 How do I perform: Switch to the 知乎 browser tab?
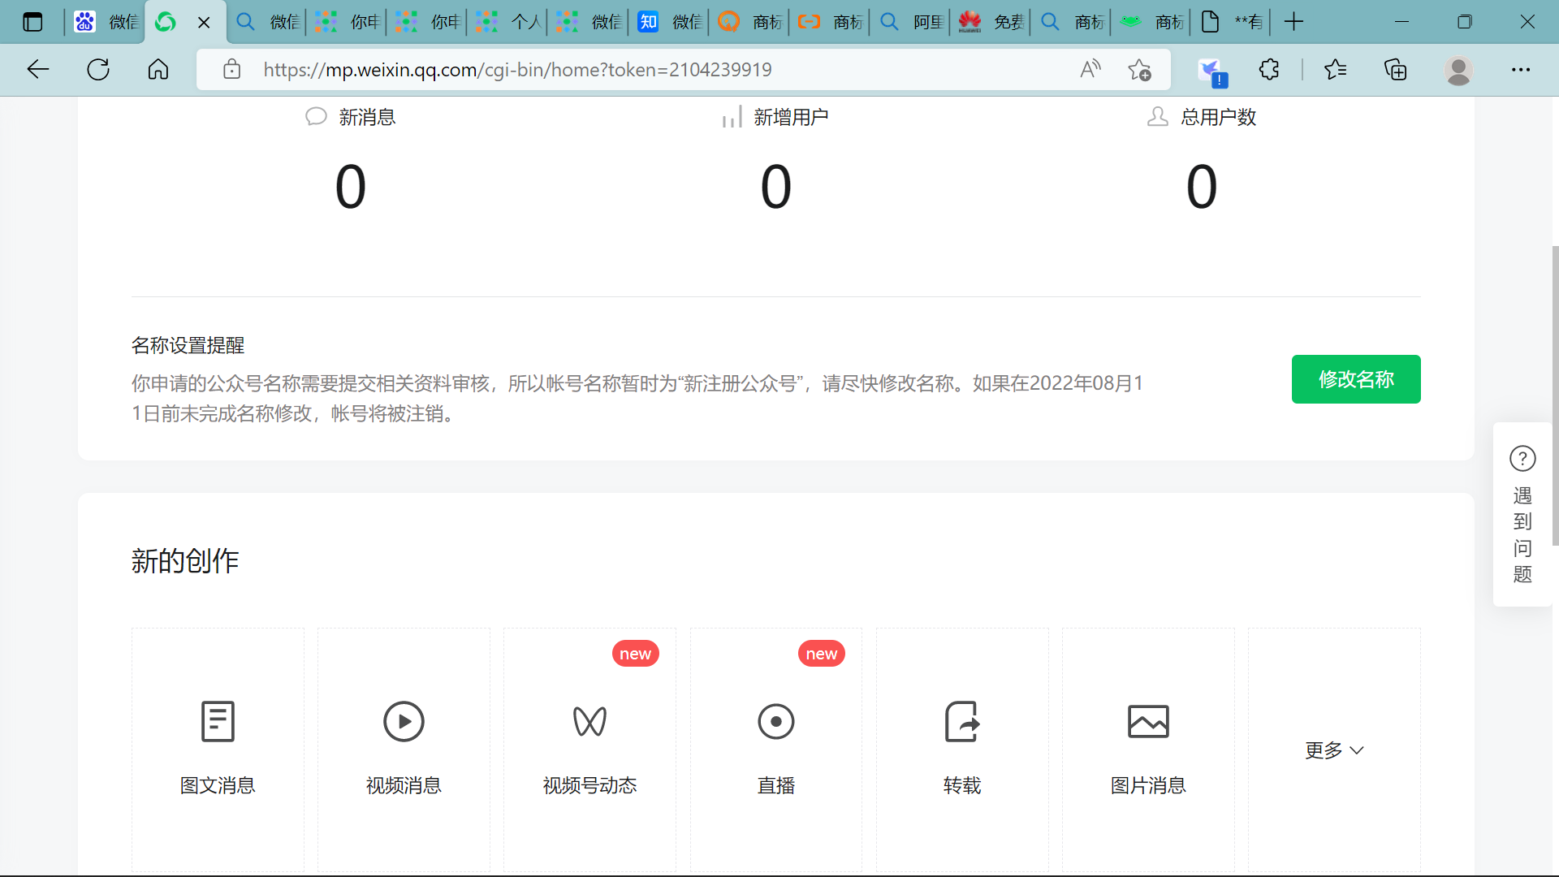coord(668,22)
